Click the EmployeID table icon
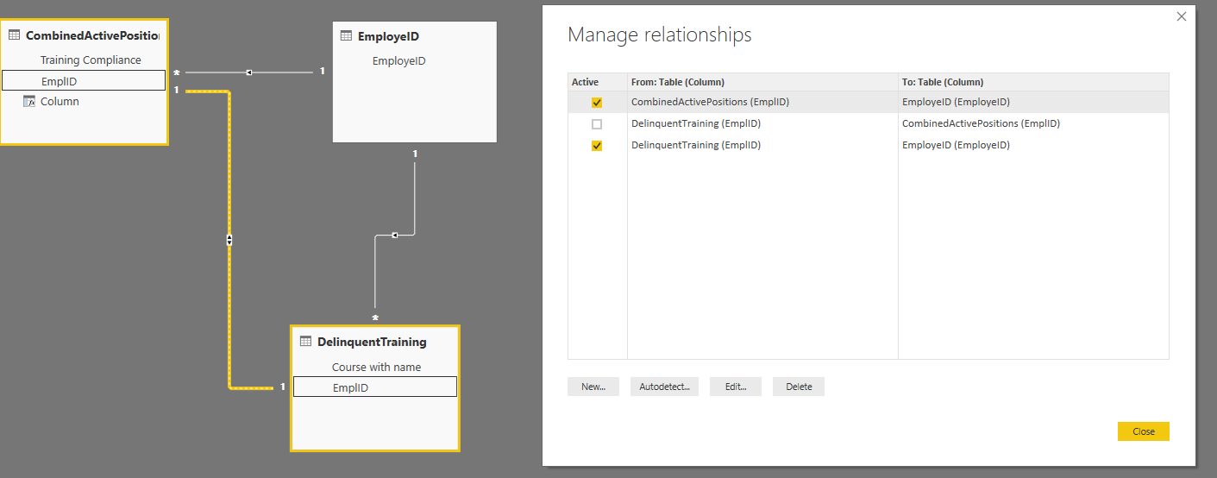 coord(346,35)
